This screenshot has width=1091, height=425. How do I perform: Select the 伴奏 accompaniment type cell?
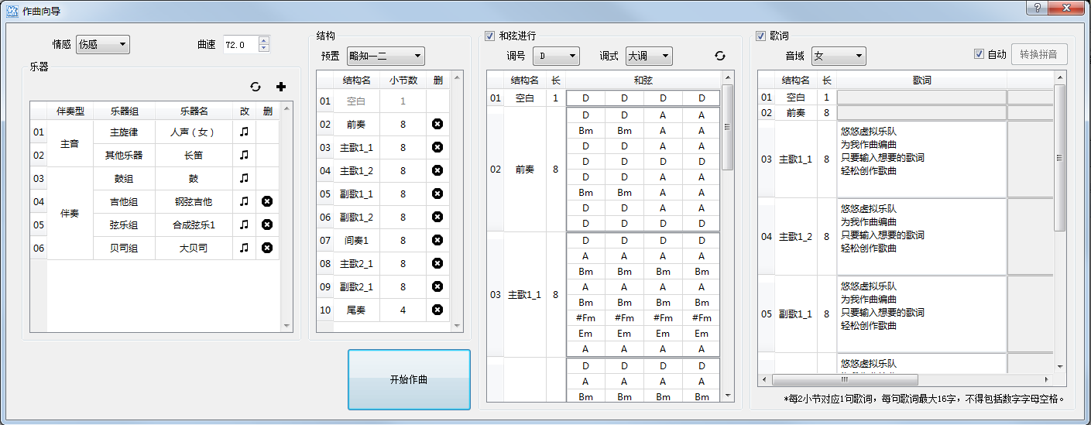[x=70, y=213]
